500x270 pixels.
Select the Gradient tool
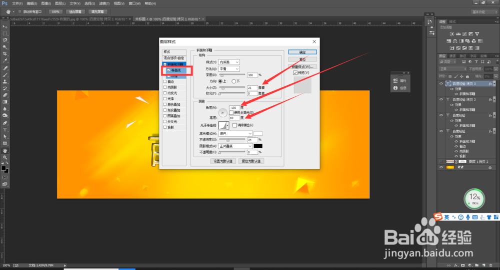5,102
